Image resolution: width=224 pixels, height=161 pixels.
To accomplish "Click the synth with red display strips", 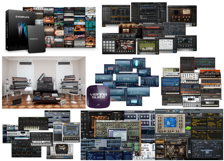I will [x=153, y=32].
